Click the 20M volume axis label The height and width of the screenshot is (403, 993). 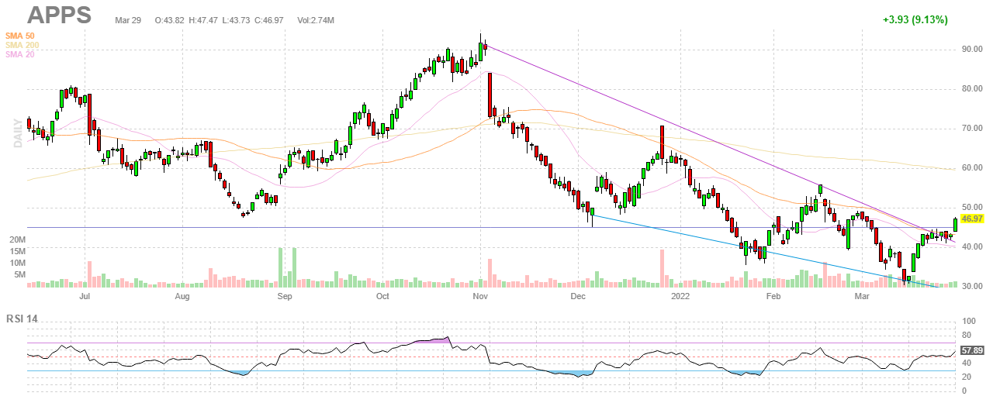(x=17, y=241)
